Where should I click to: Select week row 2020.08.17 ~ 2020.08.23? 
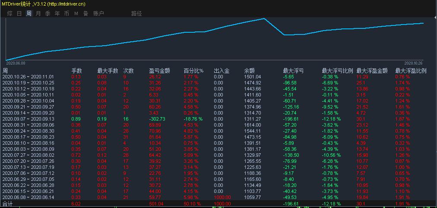click(x=218, y=137)
